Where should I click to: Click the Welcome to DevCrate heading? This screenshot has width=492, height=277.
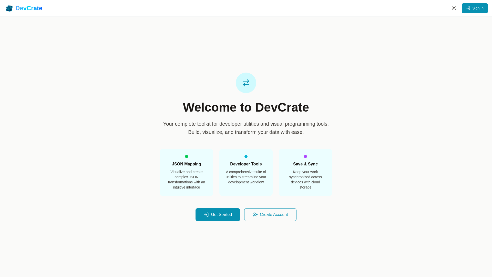pos(246,107)
